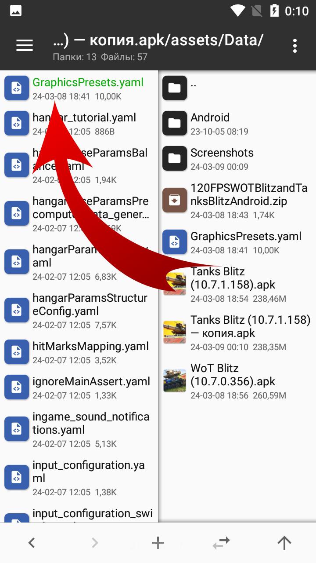The height and width of the screenshot is (563, 316).
Task: Tap the up arrow to go to parent
Action: click(284, 543)
